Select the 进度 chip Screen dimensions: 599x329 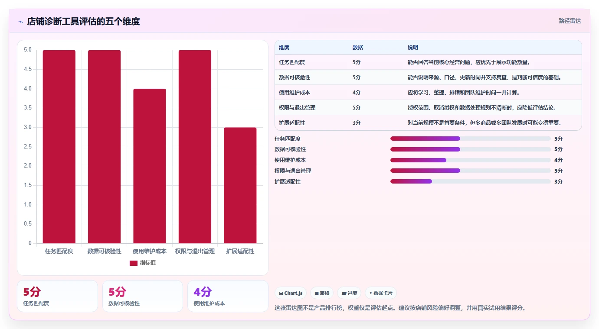(349, 293)
